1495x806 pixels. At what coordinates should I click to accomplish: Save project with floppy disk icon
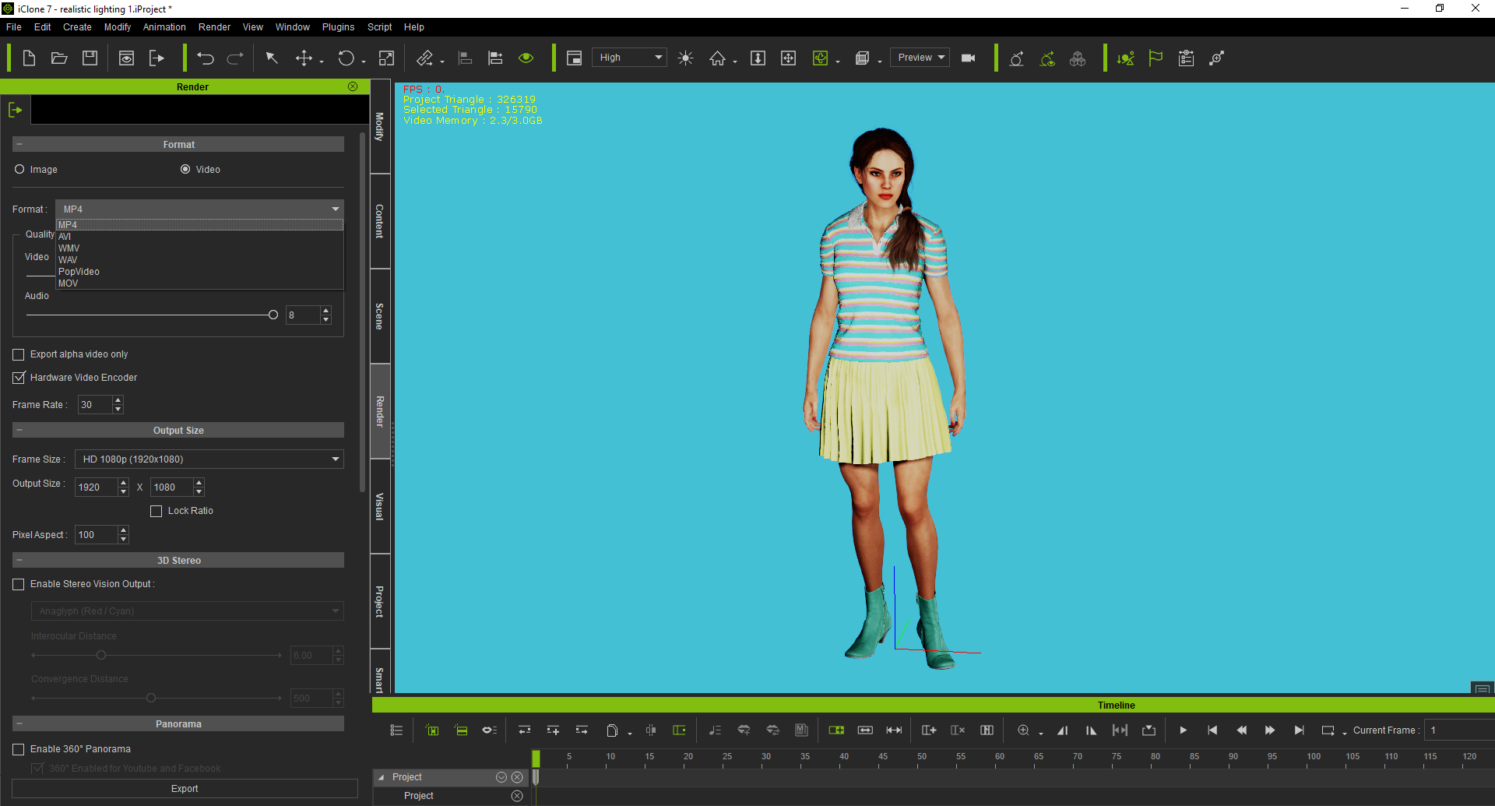tap(90, 58)
